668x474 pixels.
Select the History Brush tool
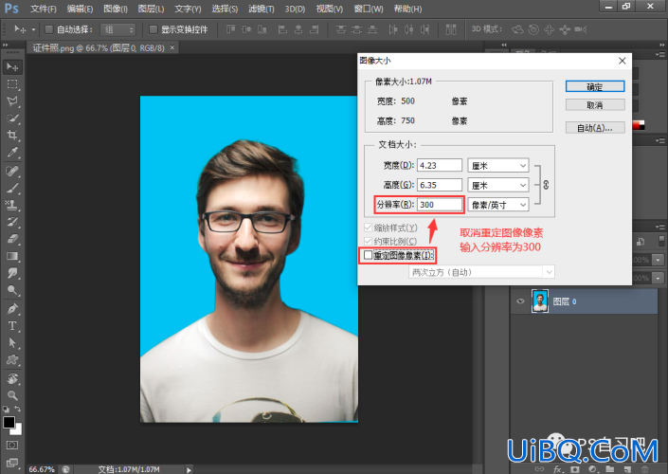point(12,222)
